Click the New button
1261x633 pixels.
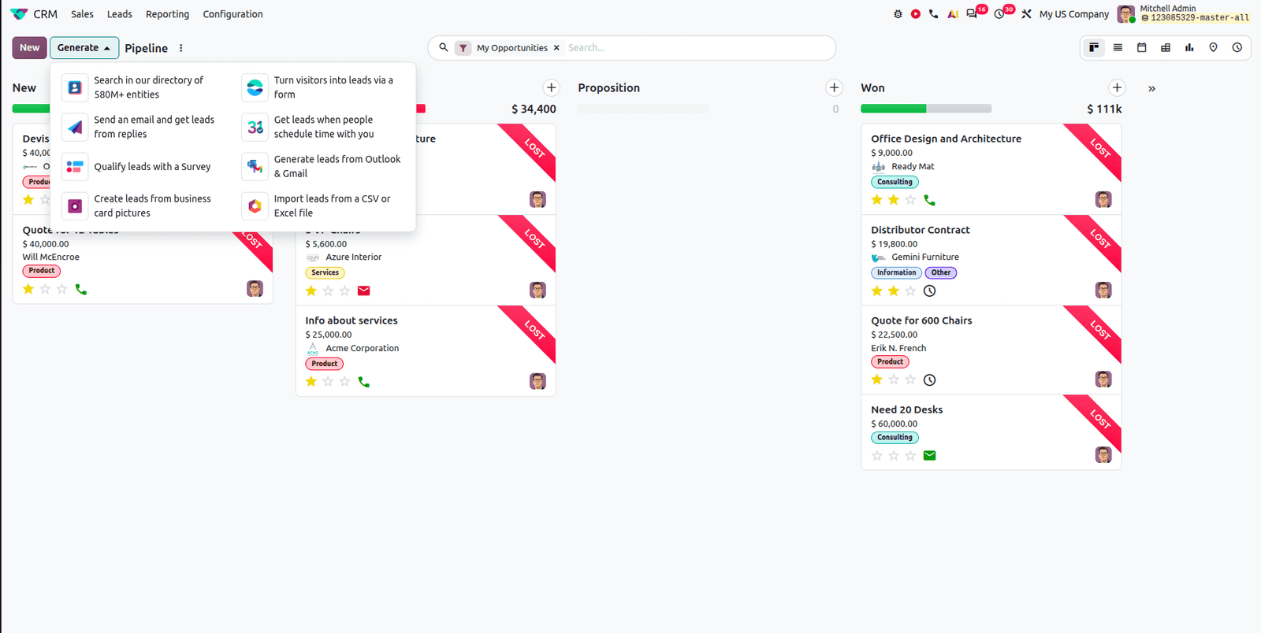[29, 48]
